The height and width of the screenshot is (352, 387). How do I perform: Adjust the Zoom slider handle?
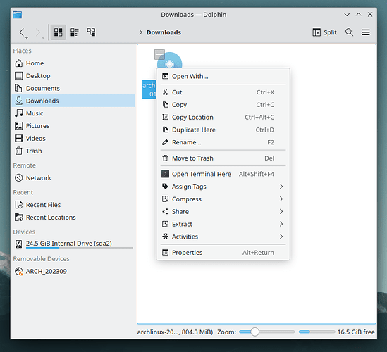254,332
